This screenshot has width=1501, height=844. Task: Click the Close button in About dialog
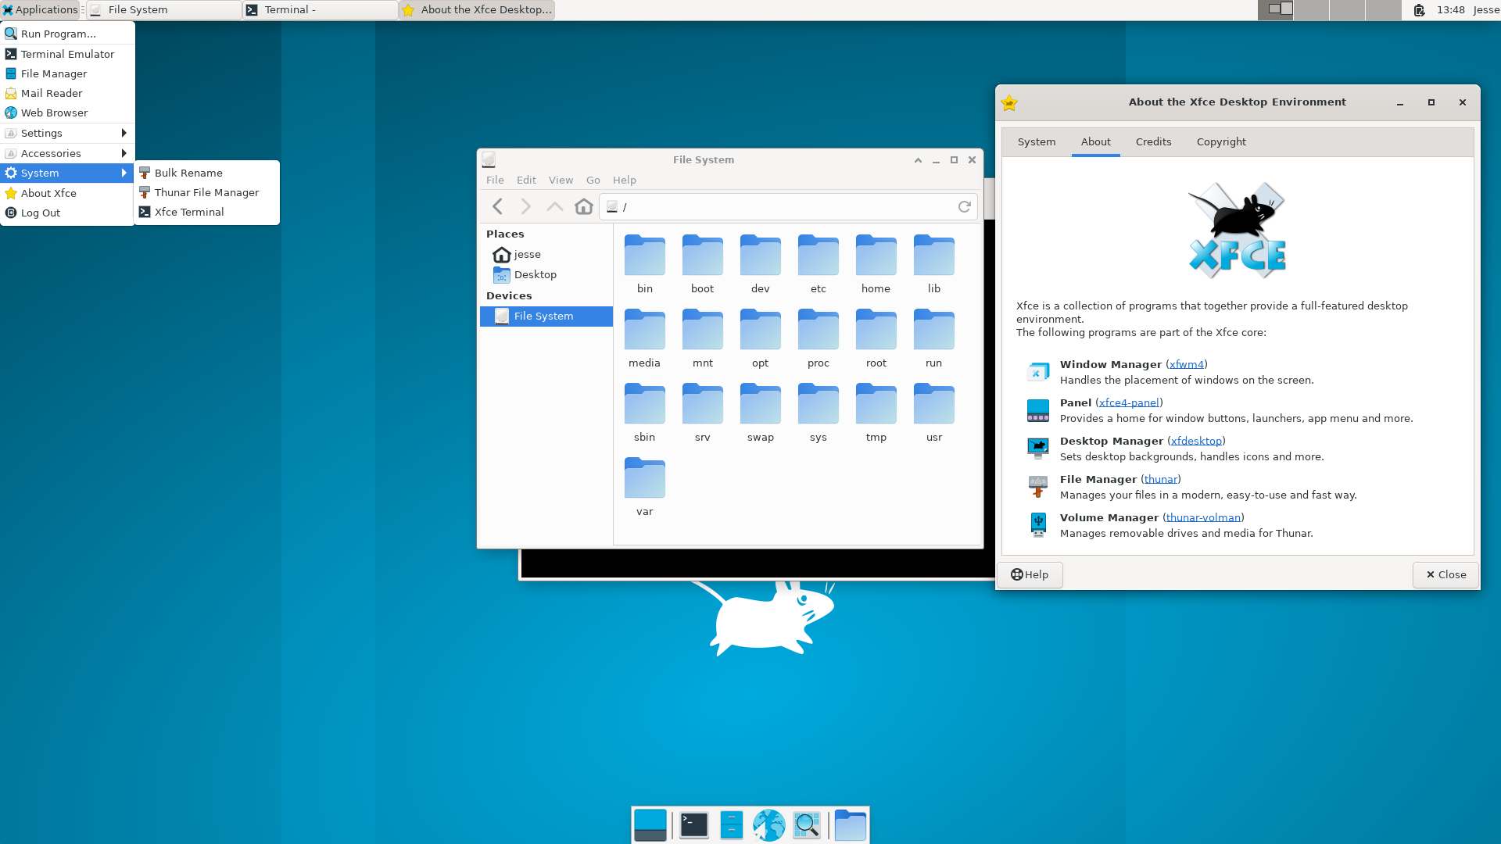point(1445,574)
